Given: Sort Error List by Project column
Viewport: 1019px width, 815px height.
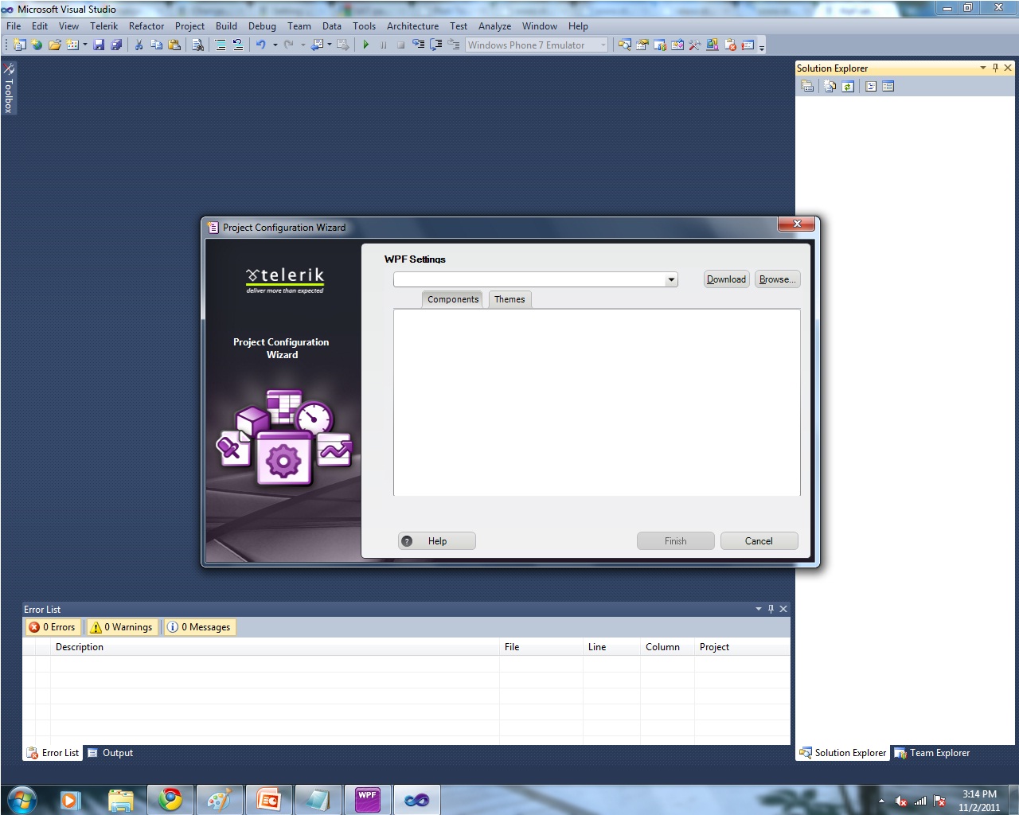Looking at the screenshot, I should coord(742,647).
